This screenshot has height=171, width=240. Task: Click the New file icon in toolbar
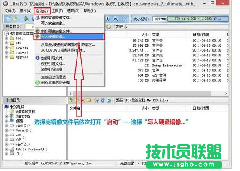8,19
